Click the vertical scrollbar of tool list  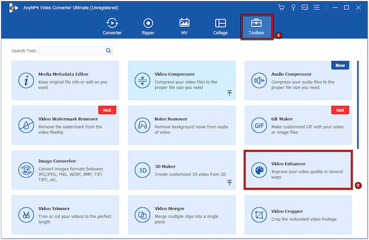point(358,105)
